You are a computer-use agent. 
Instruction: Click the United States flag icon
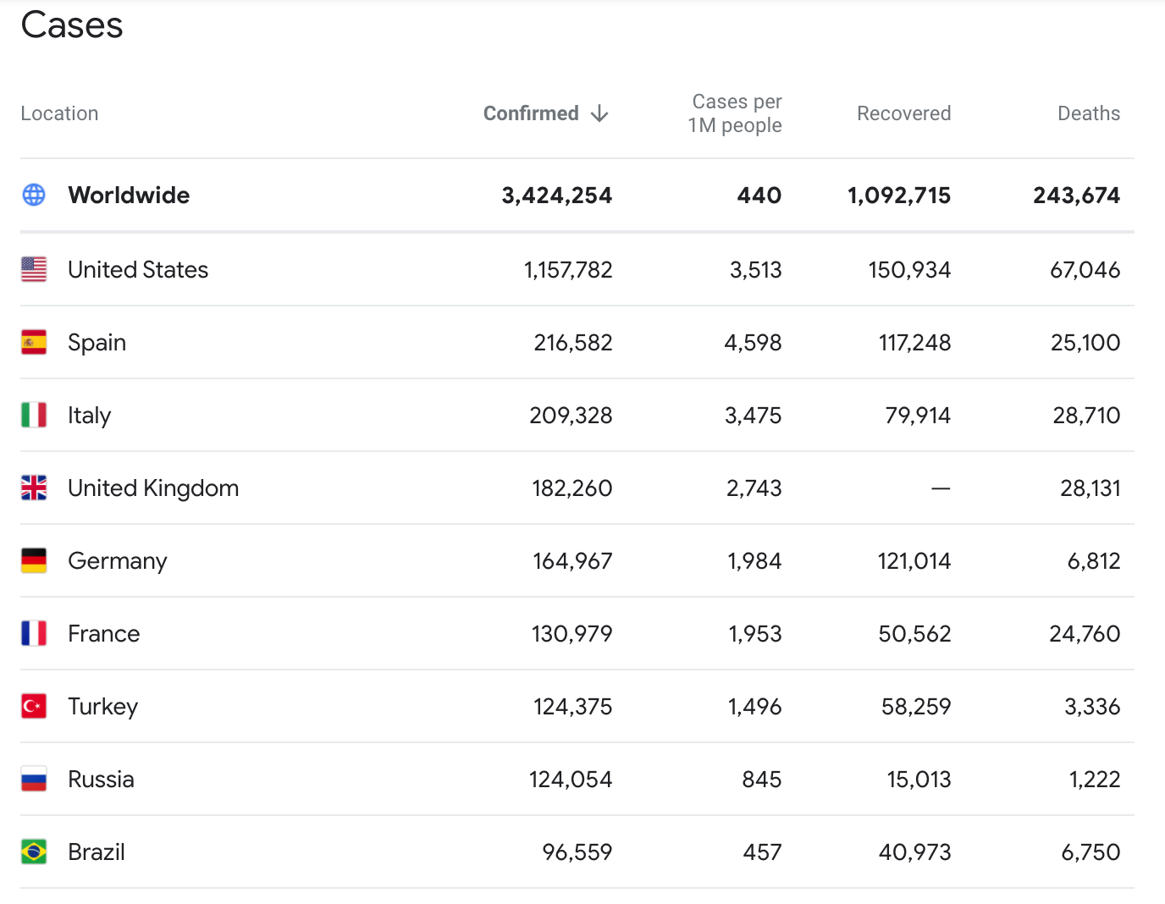[34, 269]
